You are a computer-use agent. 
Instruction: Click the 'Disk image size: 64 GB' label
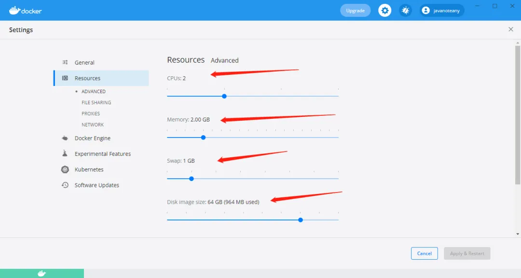(213, 202)
